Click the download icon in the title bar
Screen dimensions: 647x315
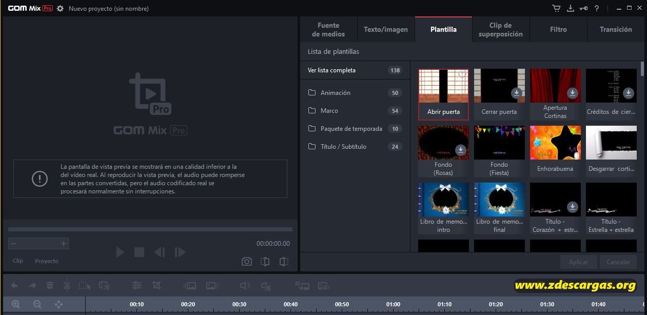[570, 8]
